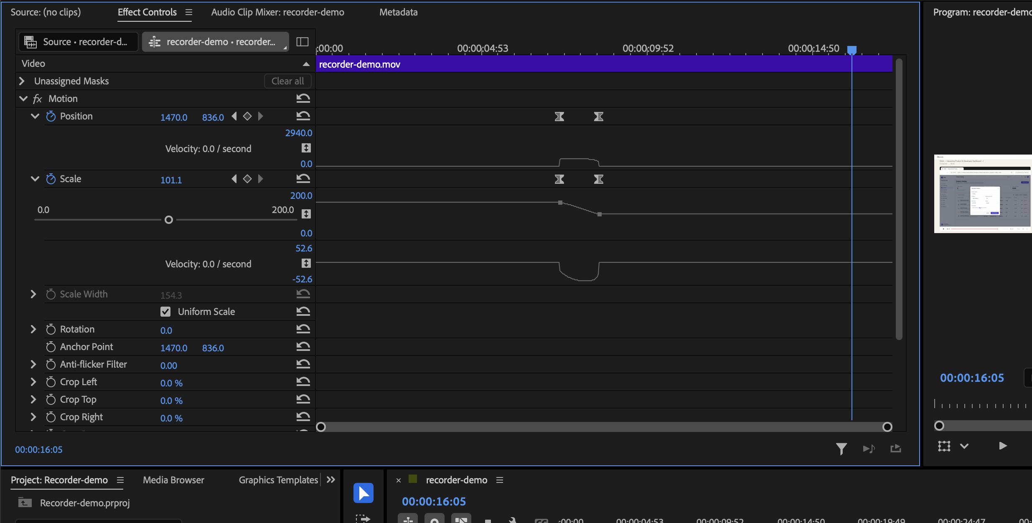Expand Unassigned Masks section
Screen dimensions: 1032x523
(22, 81)
